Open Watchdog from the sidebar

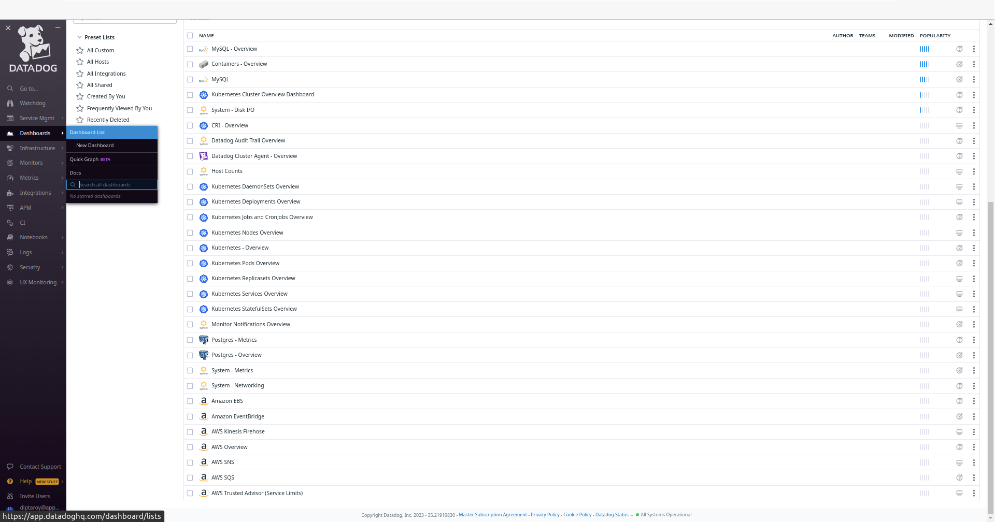coord(10,103)
